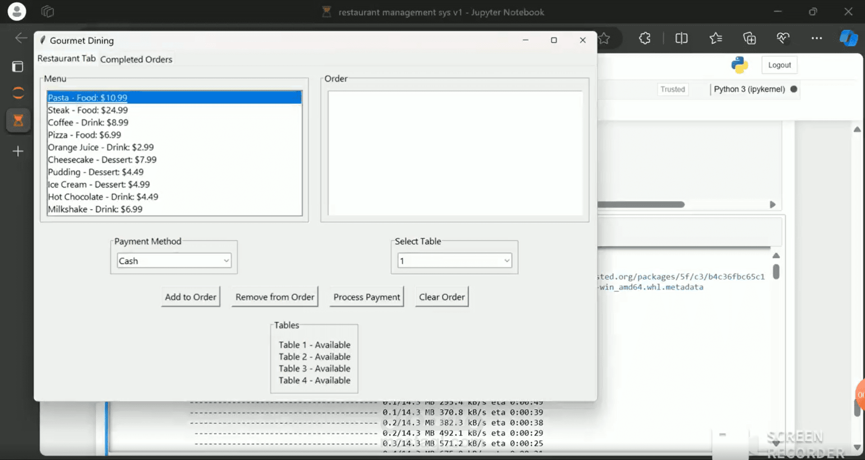Screen dimensions: 865x460
Task: Click Add to Order button
Action: tap(191, 297)
